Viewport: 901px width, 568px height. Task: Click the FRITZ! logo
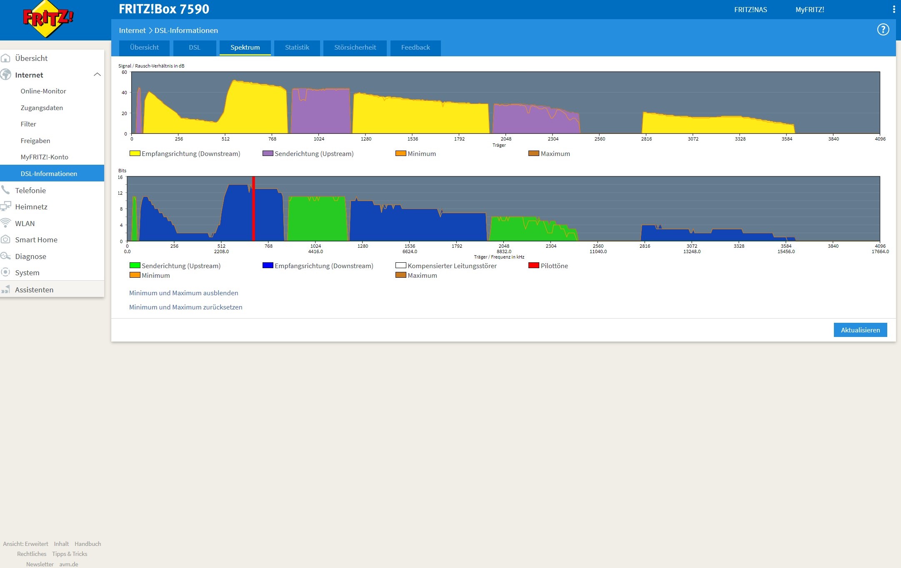click(x=48, y=19)
